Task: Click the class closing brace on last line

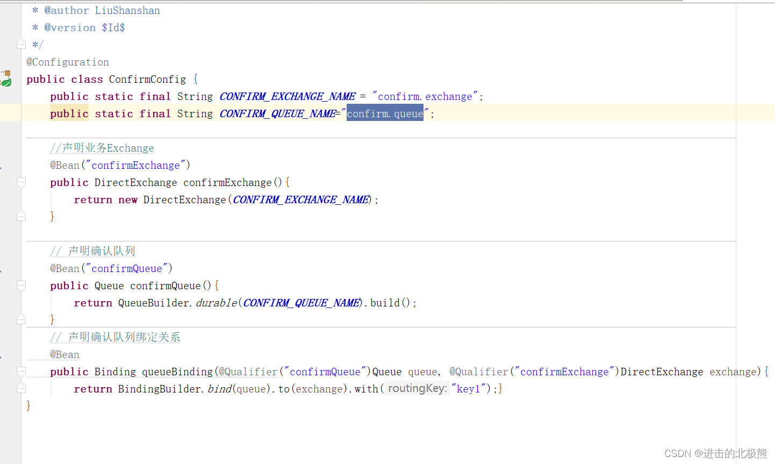Action: [28, 405]
